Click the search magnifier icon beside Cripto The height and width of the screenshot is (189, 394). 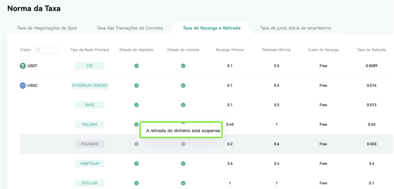(x=38, y=50)
